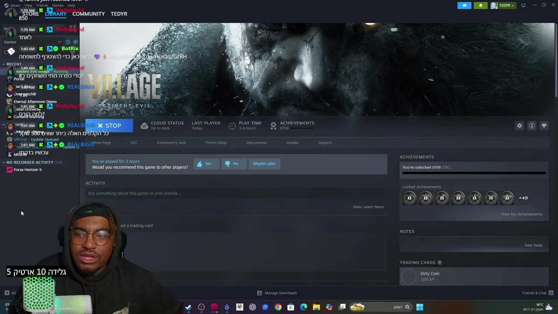Select Maybe Later for review
Screen dimensions: 558x314
pyautogui.click(x=264, y=164)
